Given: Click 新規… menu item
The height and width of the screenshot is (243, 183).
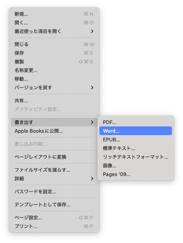Looking at the screenshot, I should [54, 14].
